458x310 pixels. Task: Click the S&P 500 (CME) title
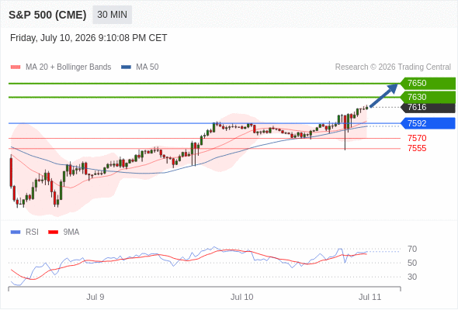tap(47, 15)
